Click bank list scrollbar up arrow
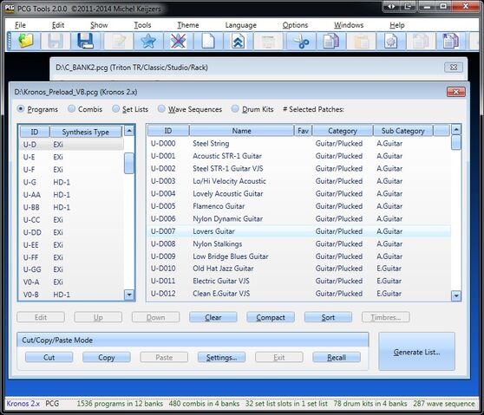The height and width of the screenshot is (415, 484). coord(129,131)
